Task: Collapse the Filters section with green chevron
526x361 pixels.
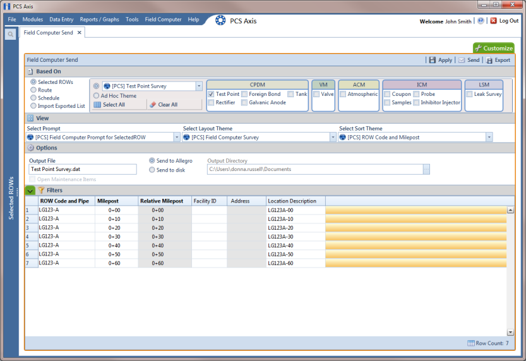Action: point(30,191)
